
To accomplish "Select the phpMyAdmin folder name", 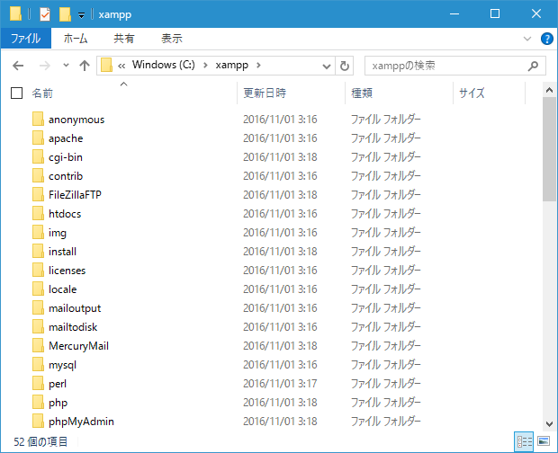I will click(81, 422).
